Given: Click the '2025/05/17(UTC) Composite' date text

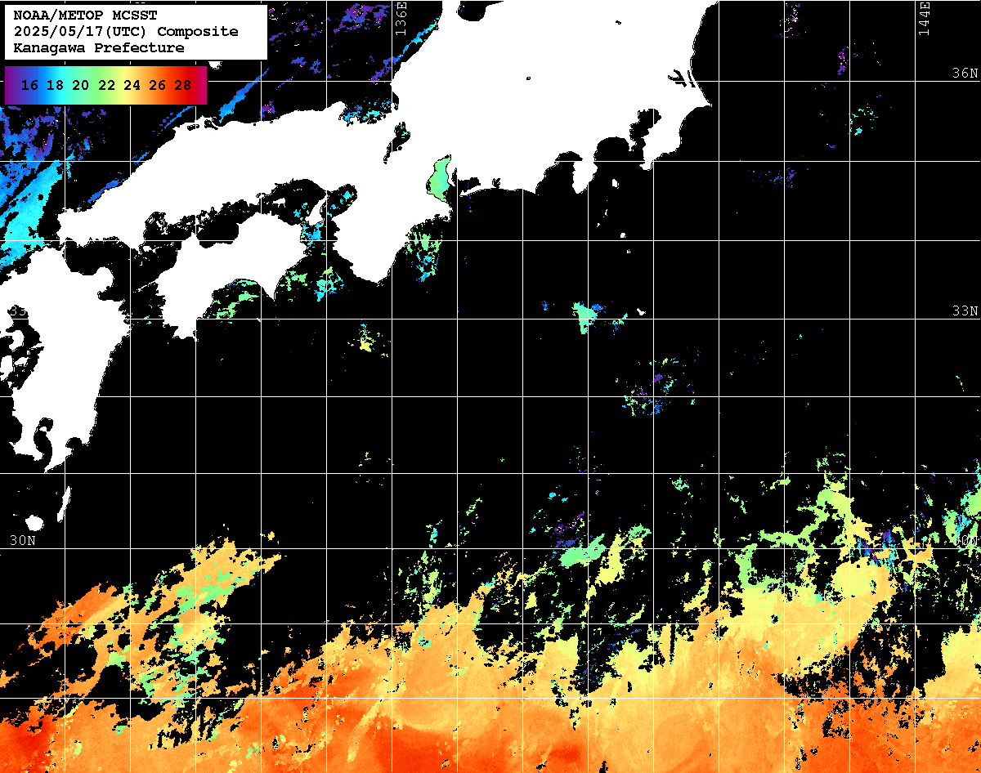Looking at the screenshot, I should click(126, 31).
